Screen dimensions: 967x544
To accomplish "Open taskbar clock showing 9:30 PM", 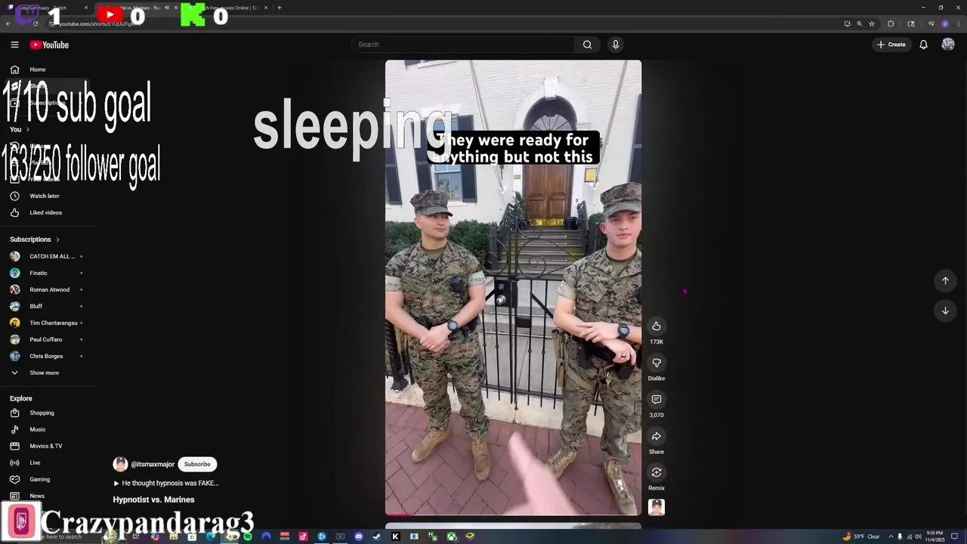I will [934, 536].
